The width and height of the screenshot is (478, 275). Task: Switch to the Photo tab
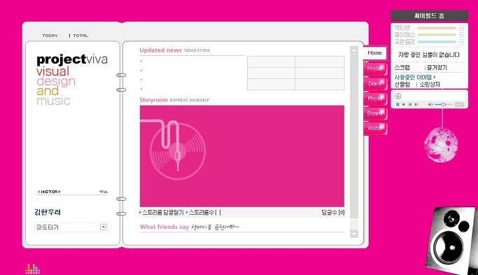click(x=375, y=99)
